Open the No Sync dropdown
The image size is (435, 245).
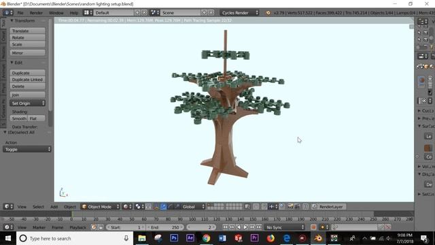point(285,227)
